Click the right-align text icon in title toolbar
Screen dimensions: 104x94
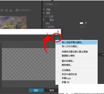click(6, 10)
